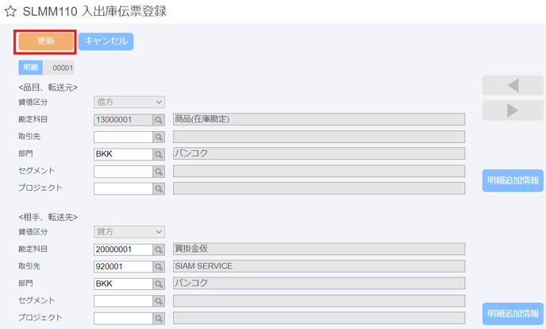The width and height of the screenshot is (546, 329).
Task: Open search for source 勘定科目 13000001
Action: pos(159,120)
